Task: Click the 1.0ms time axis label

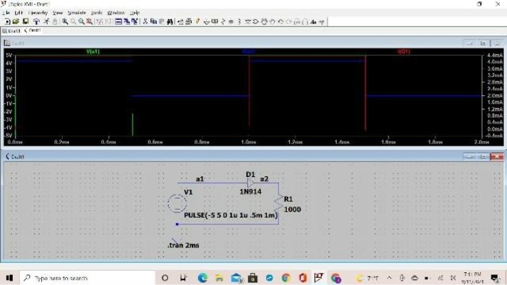Action: (249, 142)
